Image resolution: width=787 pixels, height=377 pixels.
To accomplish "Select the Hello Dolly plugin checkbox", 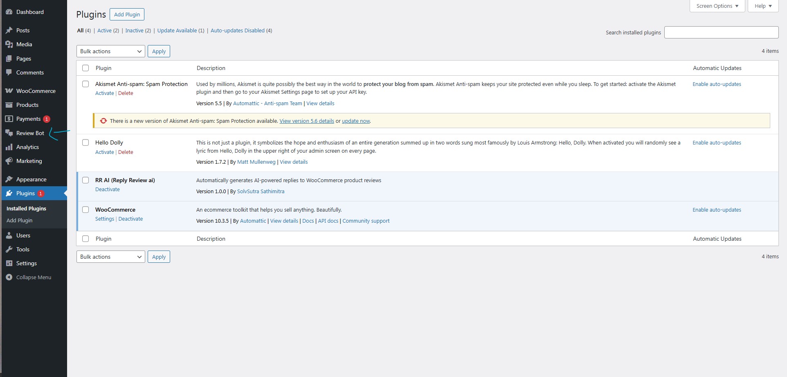I will click(85, 142).
